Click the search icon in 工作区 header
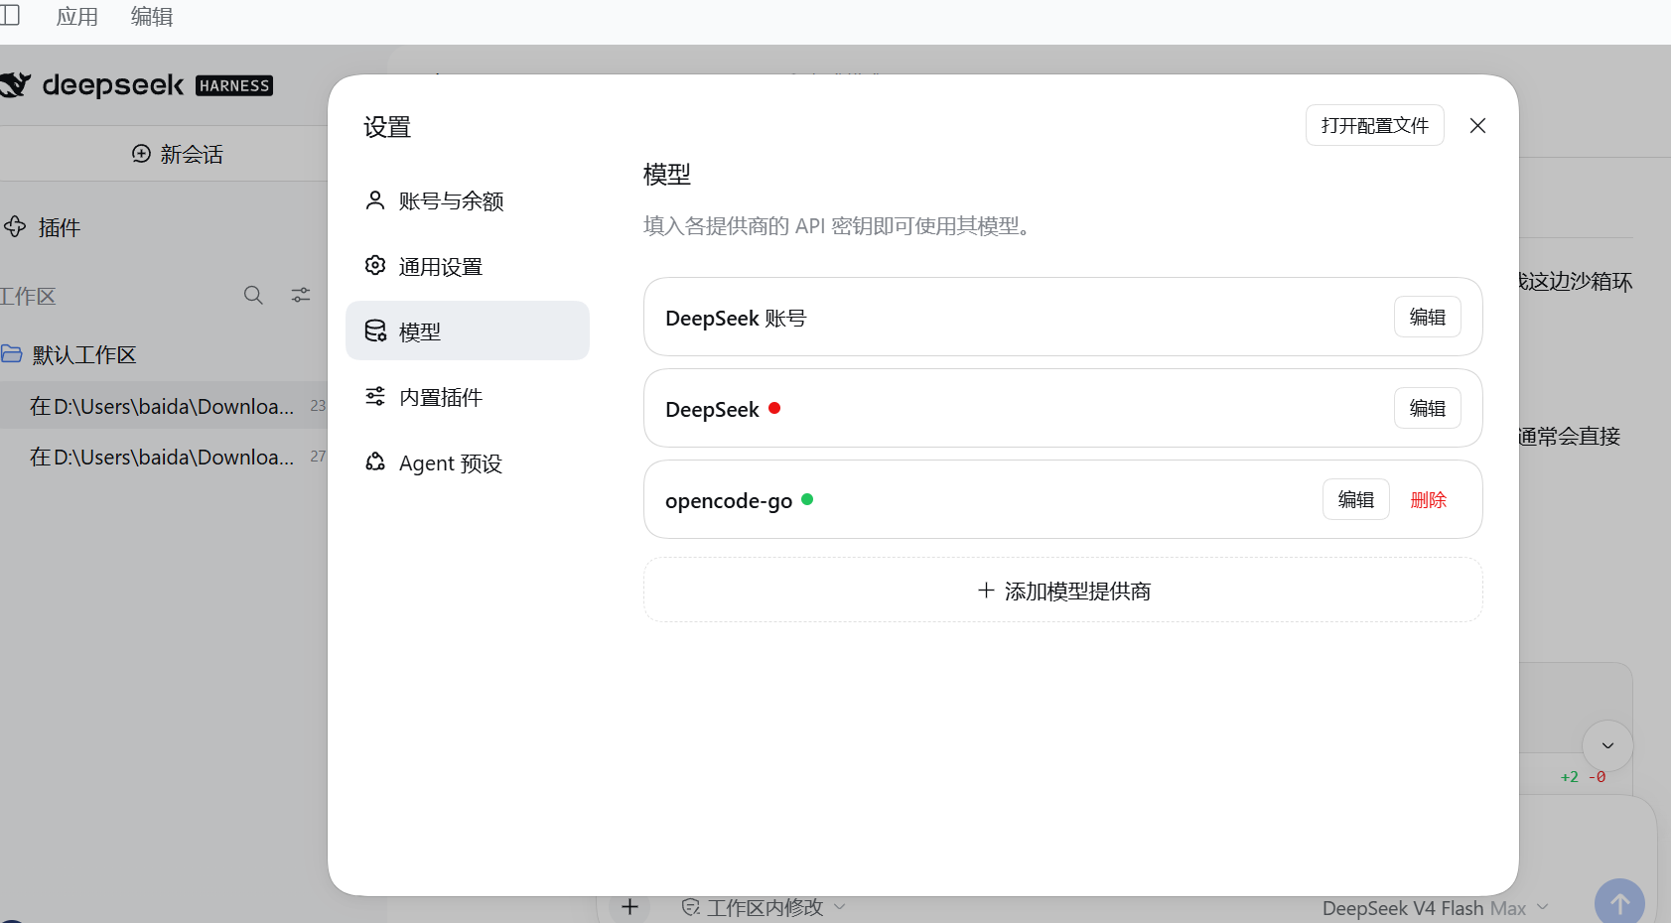The image size is (1671, 923). click(253, 295)
